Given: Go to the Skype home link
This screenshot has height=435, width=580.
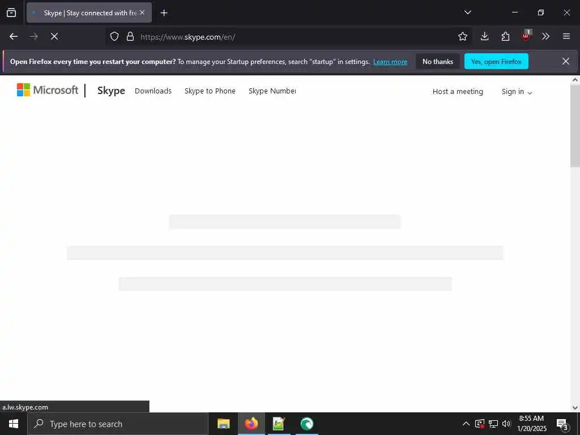Looking at the screenshot, I should (x=111, y=91).
